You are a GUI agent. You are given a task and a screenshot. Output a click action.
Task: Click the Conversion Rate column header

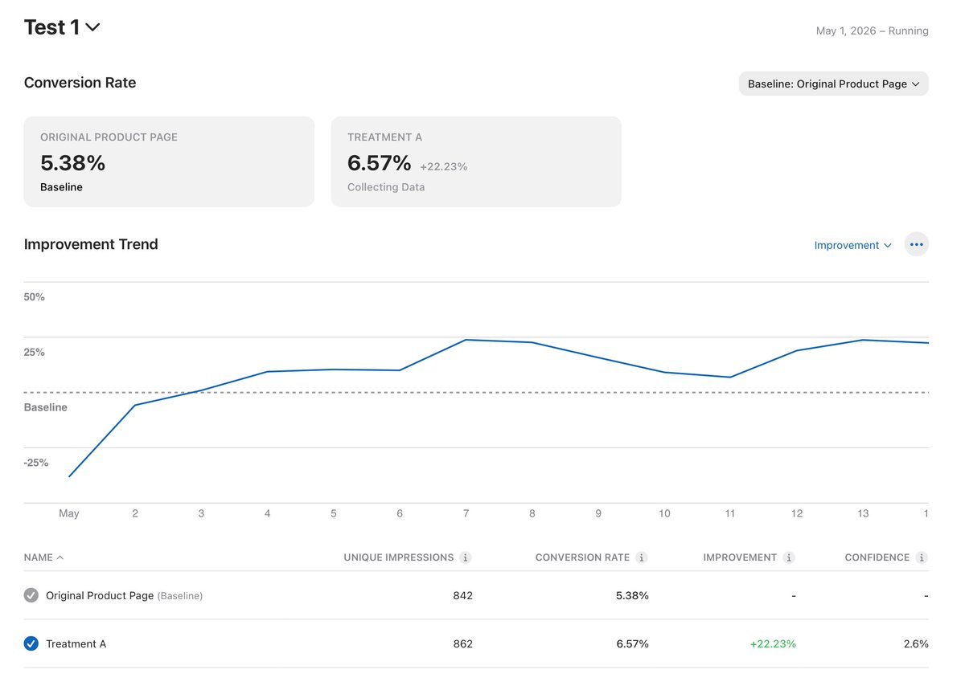[582, 557]
